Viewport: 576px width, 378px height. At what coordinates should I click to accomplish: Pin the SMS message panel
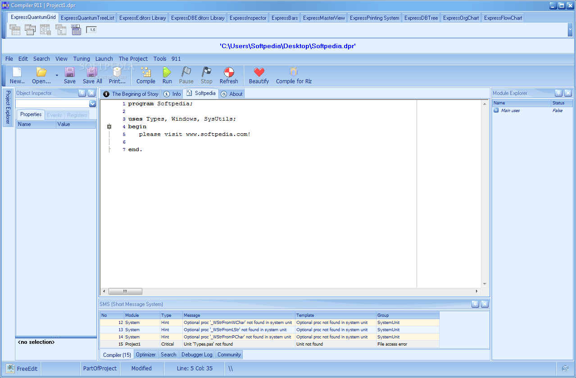pos(475,304)
